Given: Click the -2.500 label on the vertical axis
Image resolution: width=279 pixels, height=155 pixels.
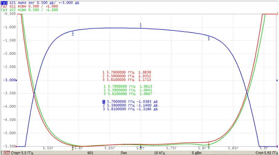Looking at the screenshot, I should click(9, 67).
